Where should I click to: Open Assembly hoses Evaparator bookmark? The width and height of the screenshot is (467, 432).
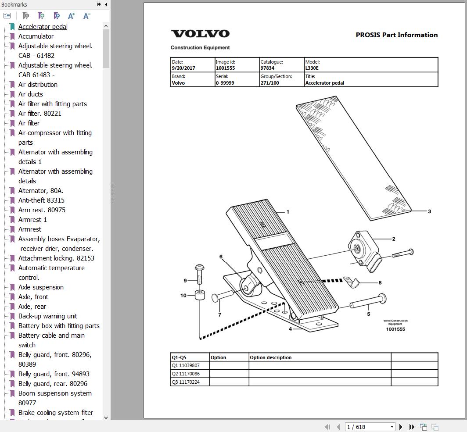pos(59,244)
